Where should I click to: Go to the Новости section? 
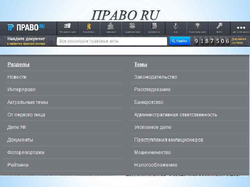17,77
